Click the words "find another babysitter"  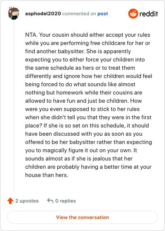click(x=55, y=52)
